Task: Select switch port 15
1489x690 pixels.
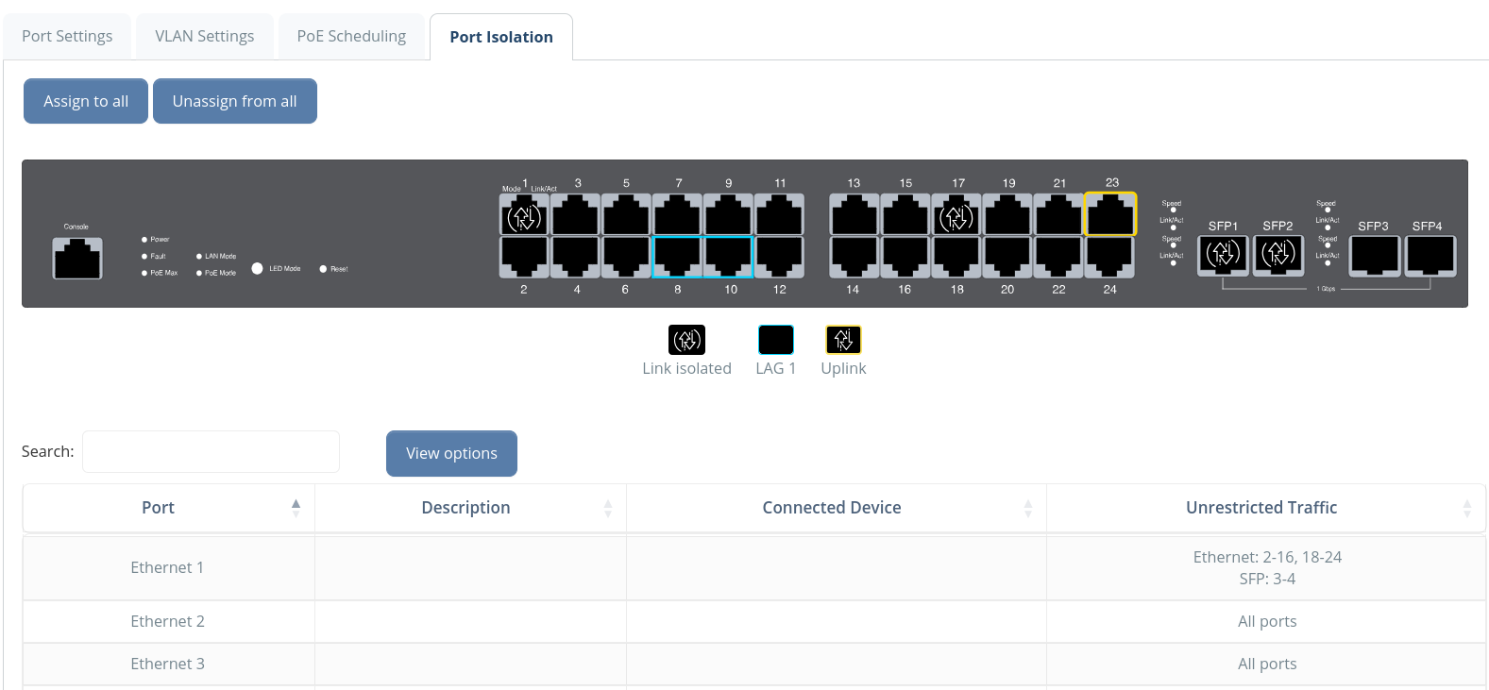Action: [x=905, y=215]
